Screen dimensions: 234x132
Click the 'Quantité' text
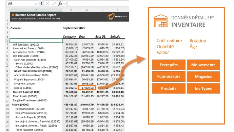coord(165,47)
